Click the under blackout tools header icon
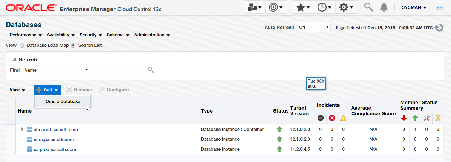Image resolution: width=451 pixels, height=162 pixels. (427, 118)
